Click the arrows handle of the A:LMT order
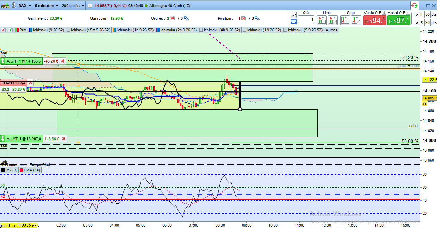Image resolution: width=437 pixels, height=228 pixels. (x=3, y=139)
